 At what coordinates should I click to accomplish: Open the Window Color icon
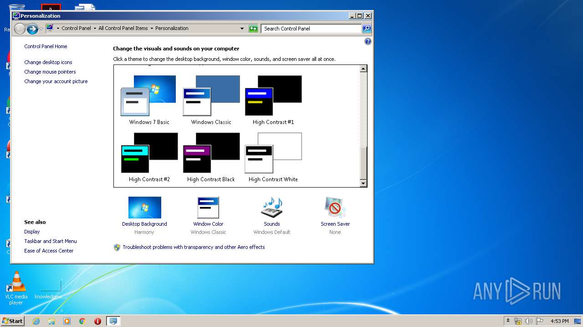208,208
